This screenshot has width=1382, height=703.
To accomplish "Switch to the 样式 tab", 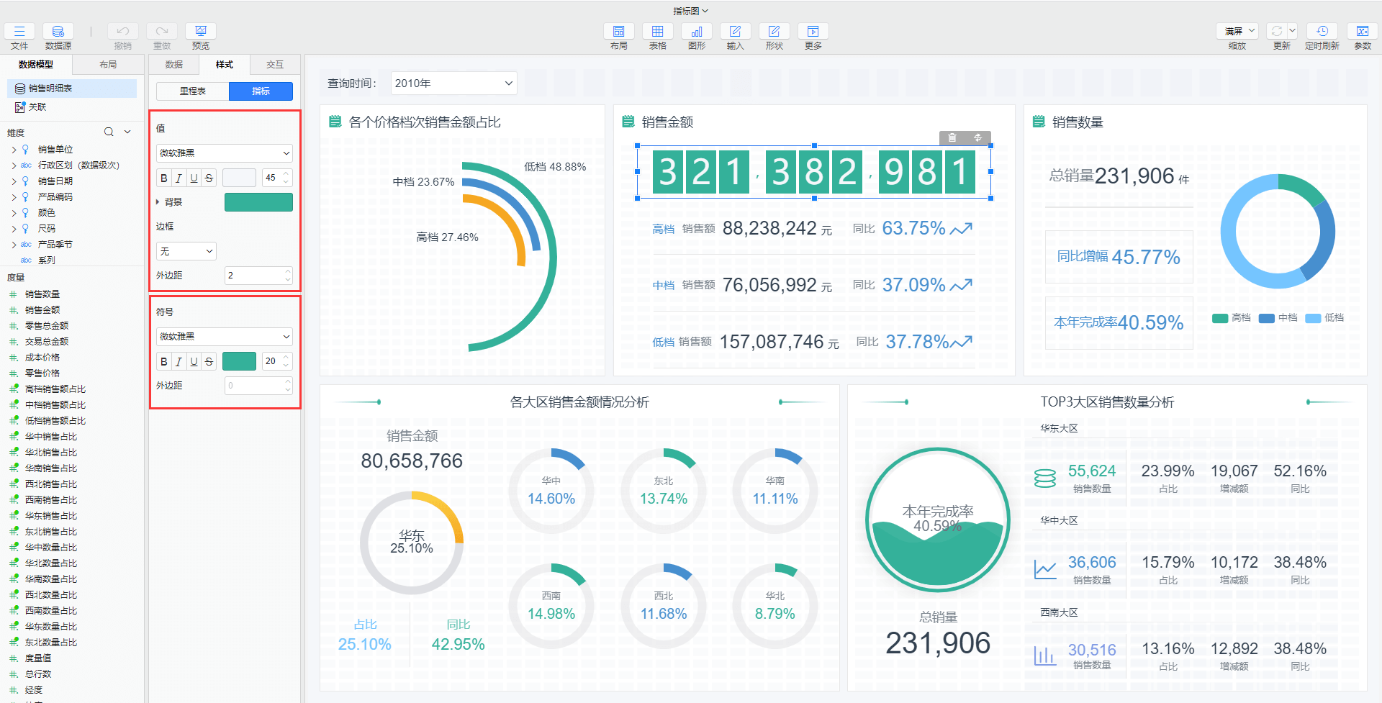I will (225, 64).
